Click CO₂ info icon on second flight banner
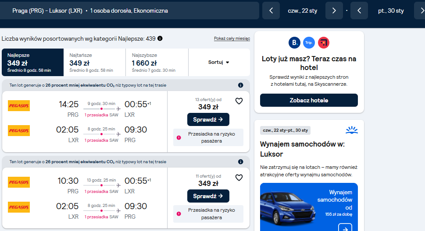The height and width of the screenshot is (231, 425). 240,162
